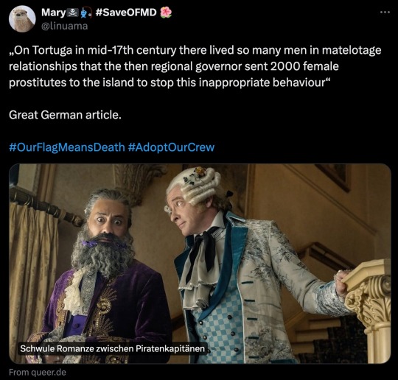This screenshot has height=380, width=398.
Task: Select the line Great German article.
Action: point(66,115)
